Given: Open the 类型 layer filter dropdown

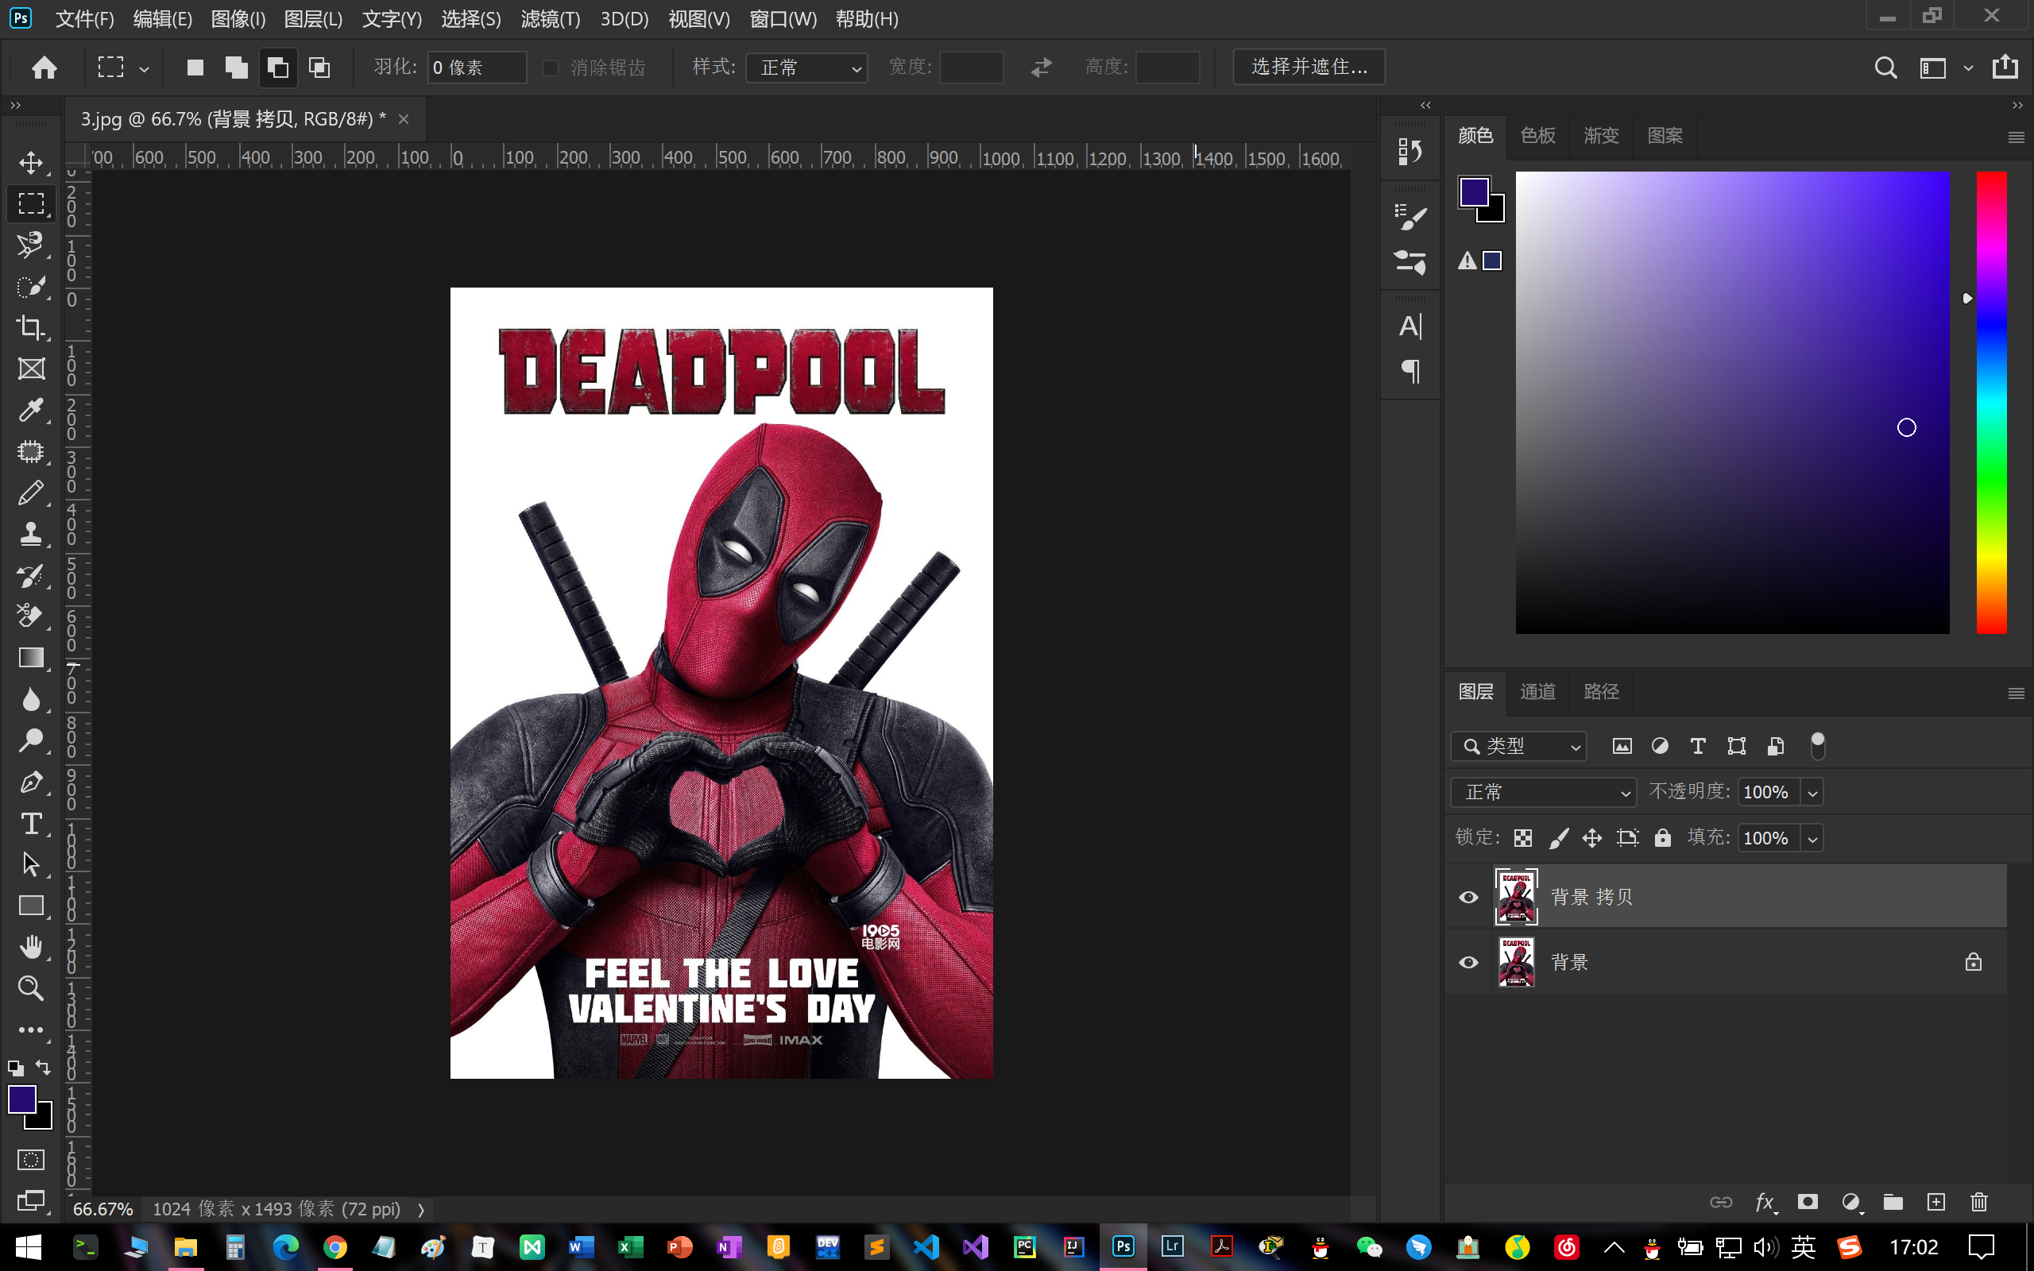Looking at the screenshot, I should coord(1518,746).
